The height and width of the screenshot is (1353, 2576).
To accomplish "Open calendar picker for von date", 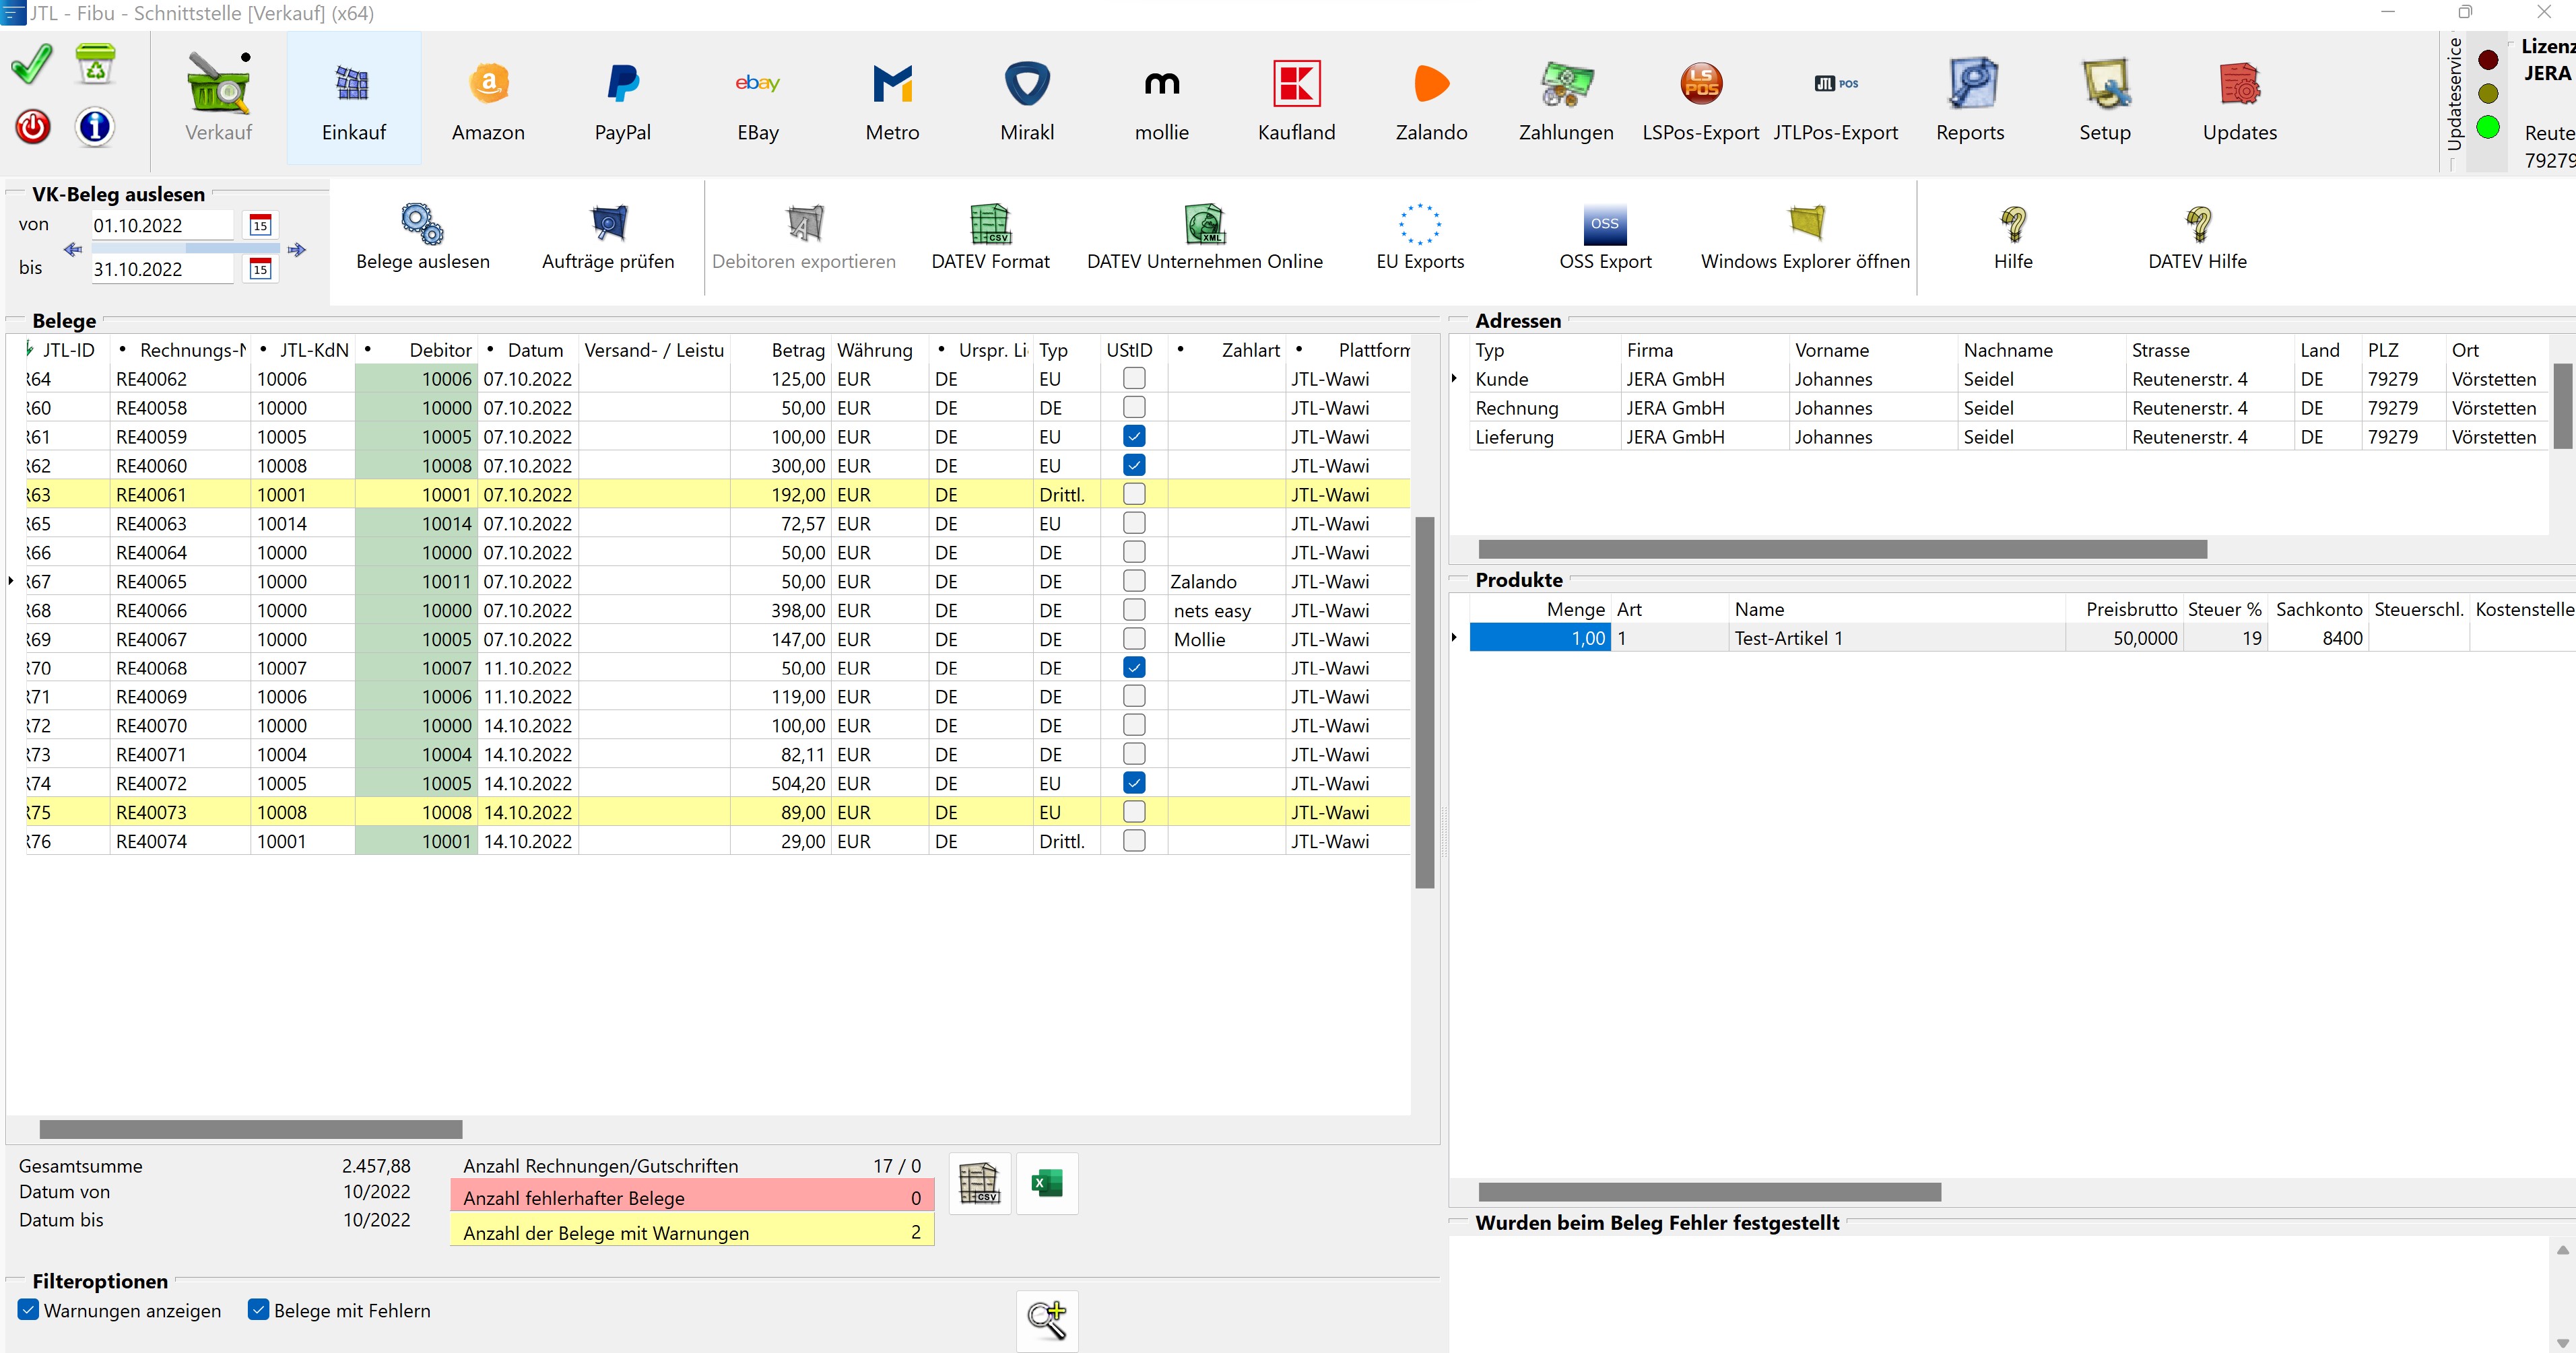I will tap(260, 225).
